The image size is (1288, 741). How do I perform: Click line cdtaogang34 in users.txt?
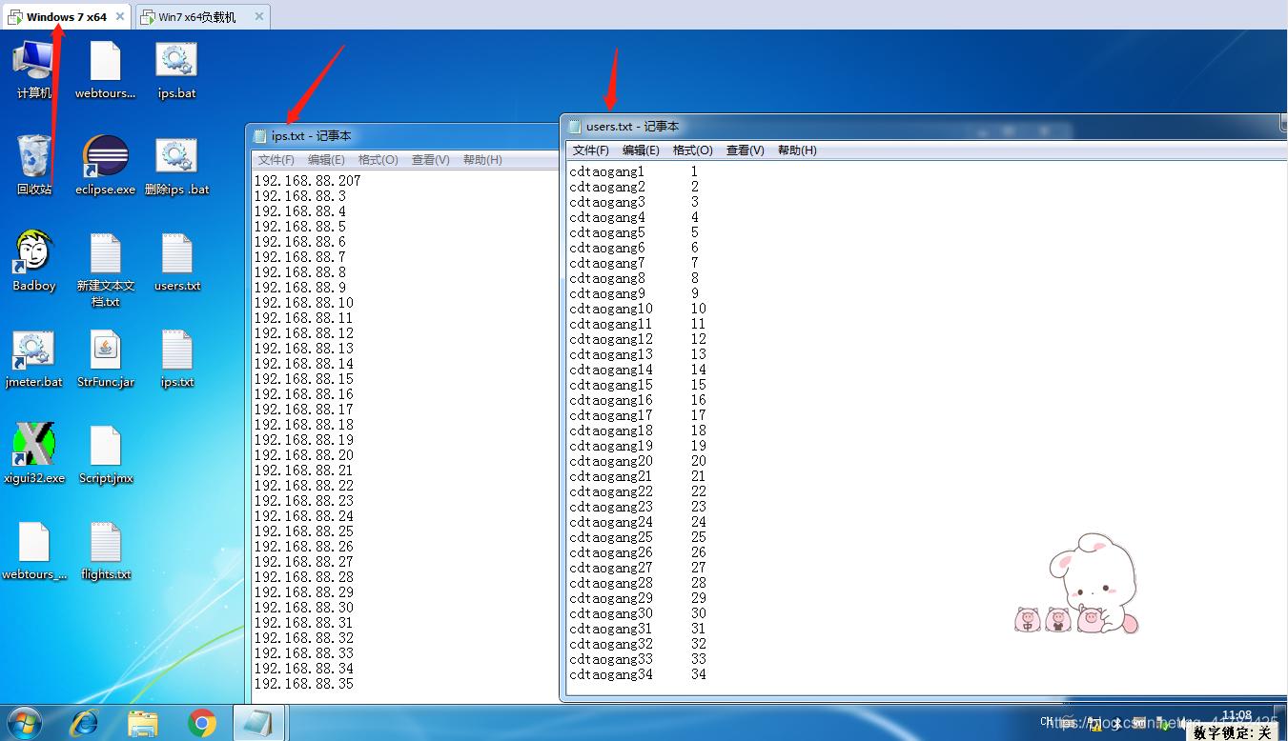click(611, 674)
